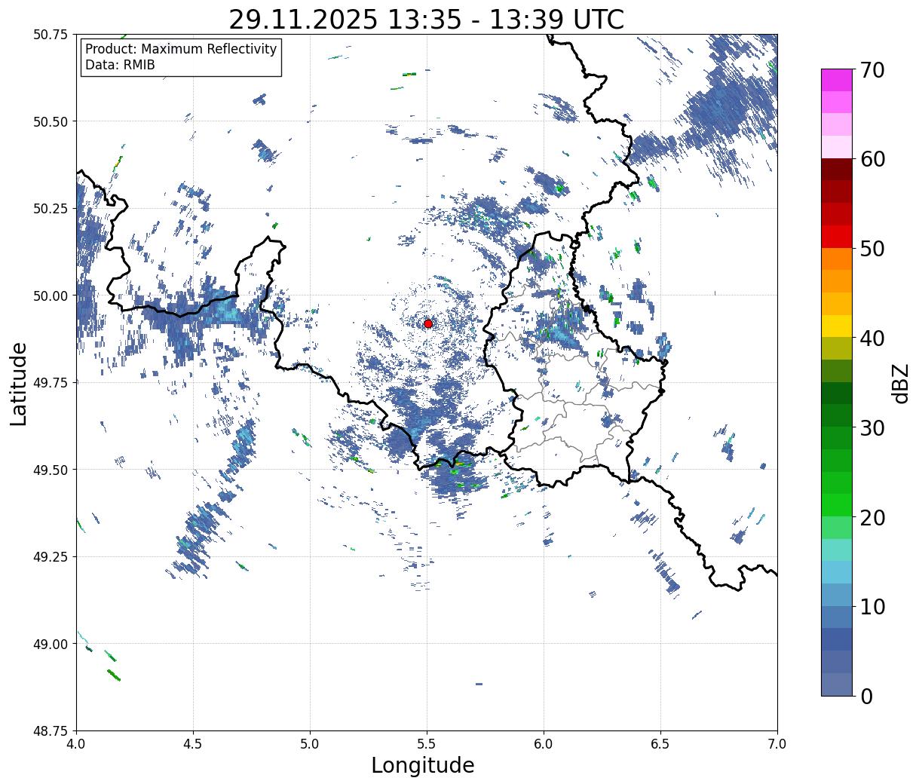
Task: Click the 5.0 longitude tick label
Action: (310, 744)
